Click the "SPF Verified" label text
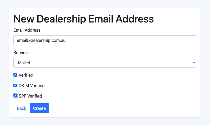The width and height of the screenshot is (210, 125). click(30, 96)
